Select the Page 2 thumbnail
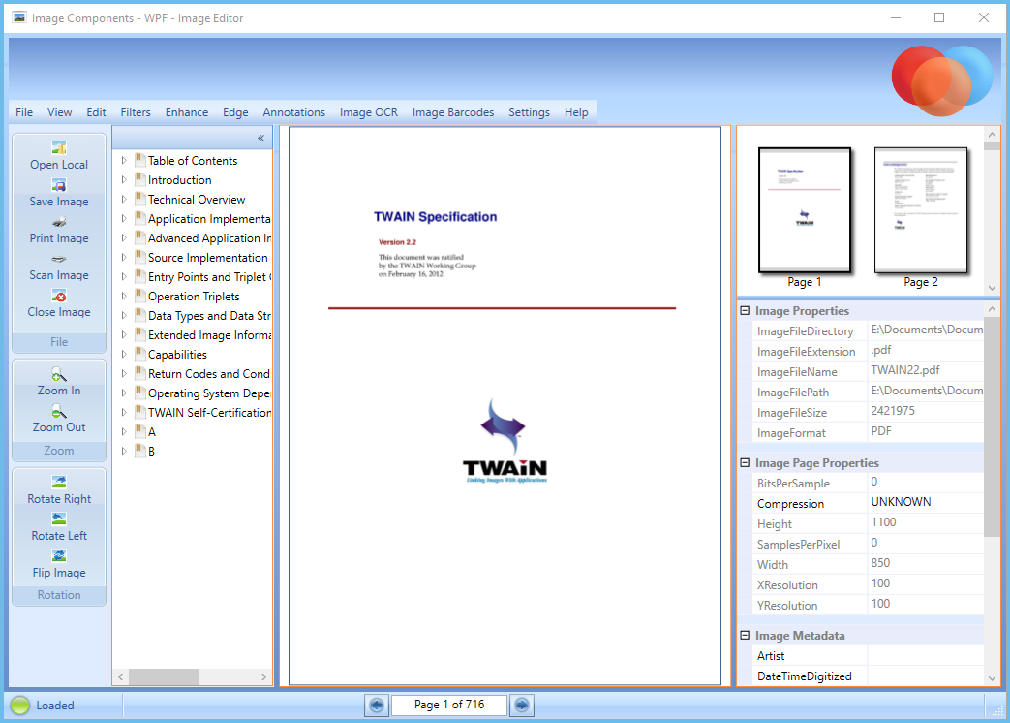 tap(921, 210)
